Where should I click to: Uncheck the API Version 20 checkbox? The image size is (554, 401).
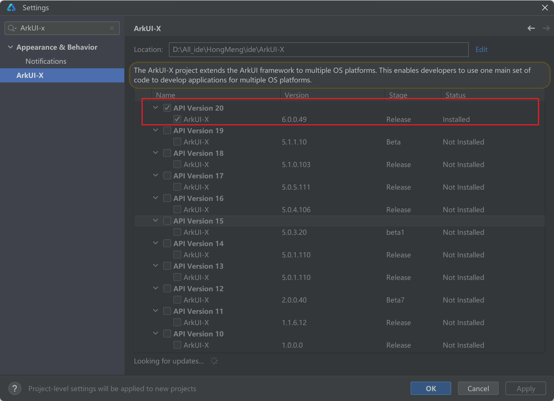point(167,108)
